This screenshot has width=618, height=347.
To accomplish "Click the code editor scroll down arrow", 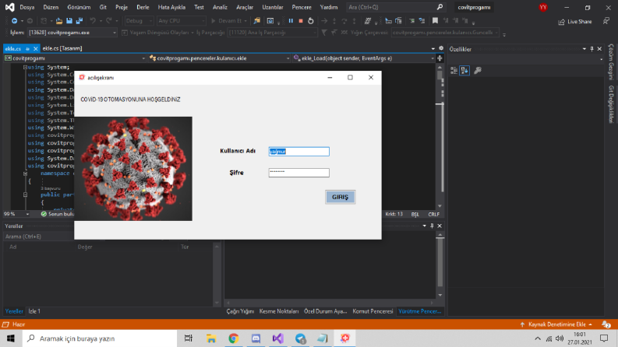I will [x=440, y=206].
